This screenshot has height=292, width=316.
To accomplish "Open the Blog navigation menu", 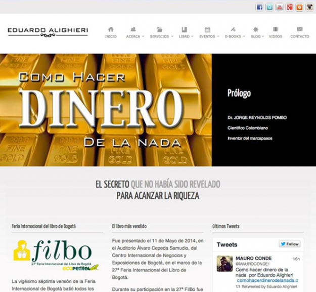I will tap(256, 32).
